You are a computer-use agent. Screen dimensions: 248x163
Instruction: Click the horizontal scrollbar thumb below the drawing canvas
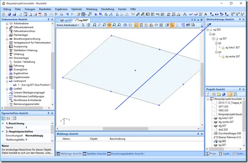click(x=126, y=129)
